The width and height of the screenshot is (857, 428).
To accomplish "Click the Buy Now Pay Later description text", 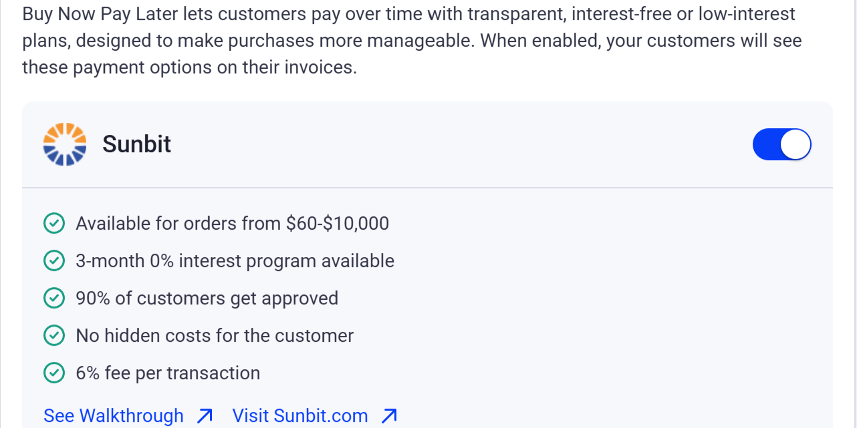I will coord(401,40).
